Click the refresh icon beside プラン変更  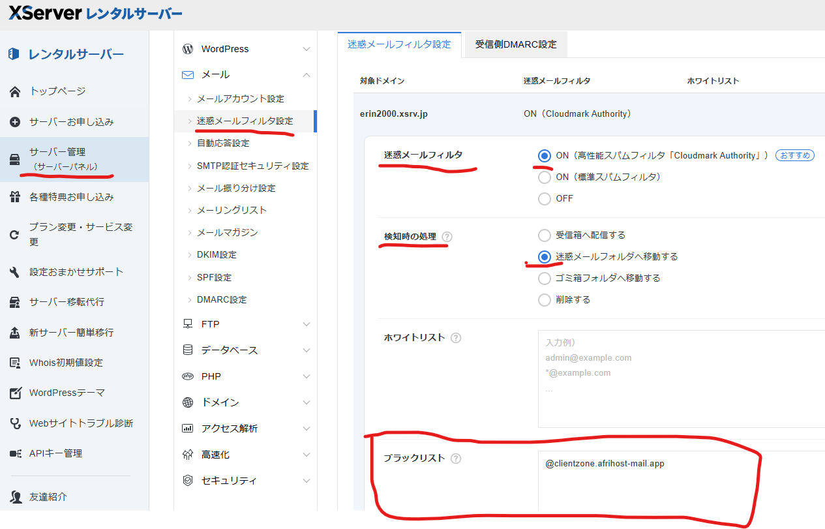tap(15, 235)
